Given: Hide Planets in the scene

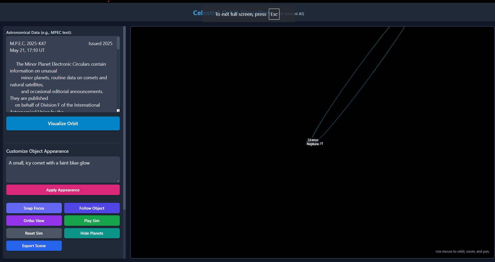Looking at the screenshot, I should pos(92,233).
